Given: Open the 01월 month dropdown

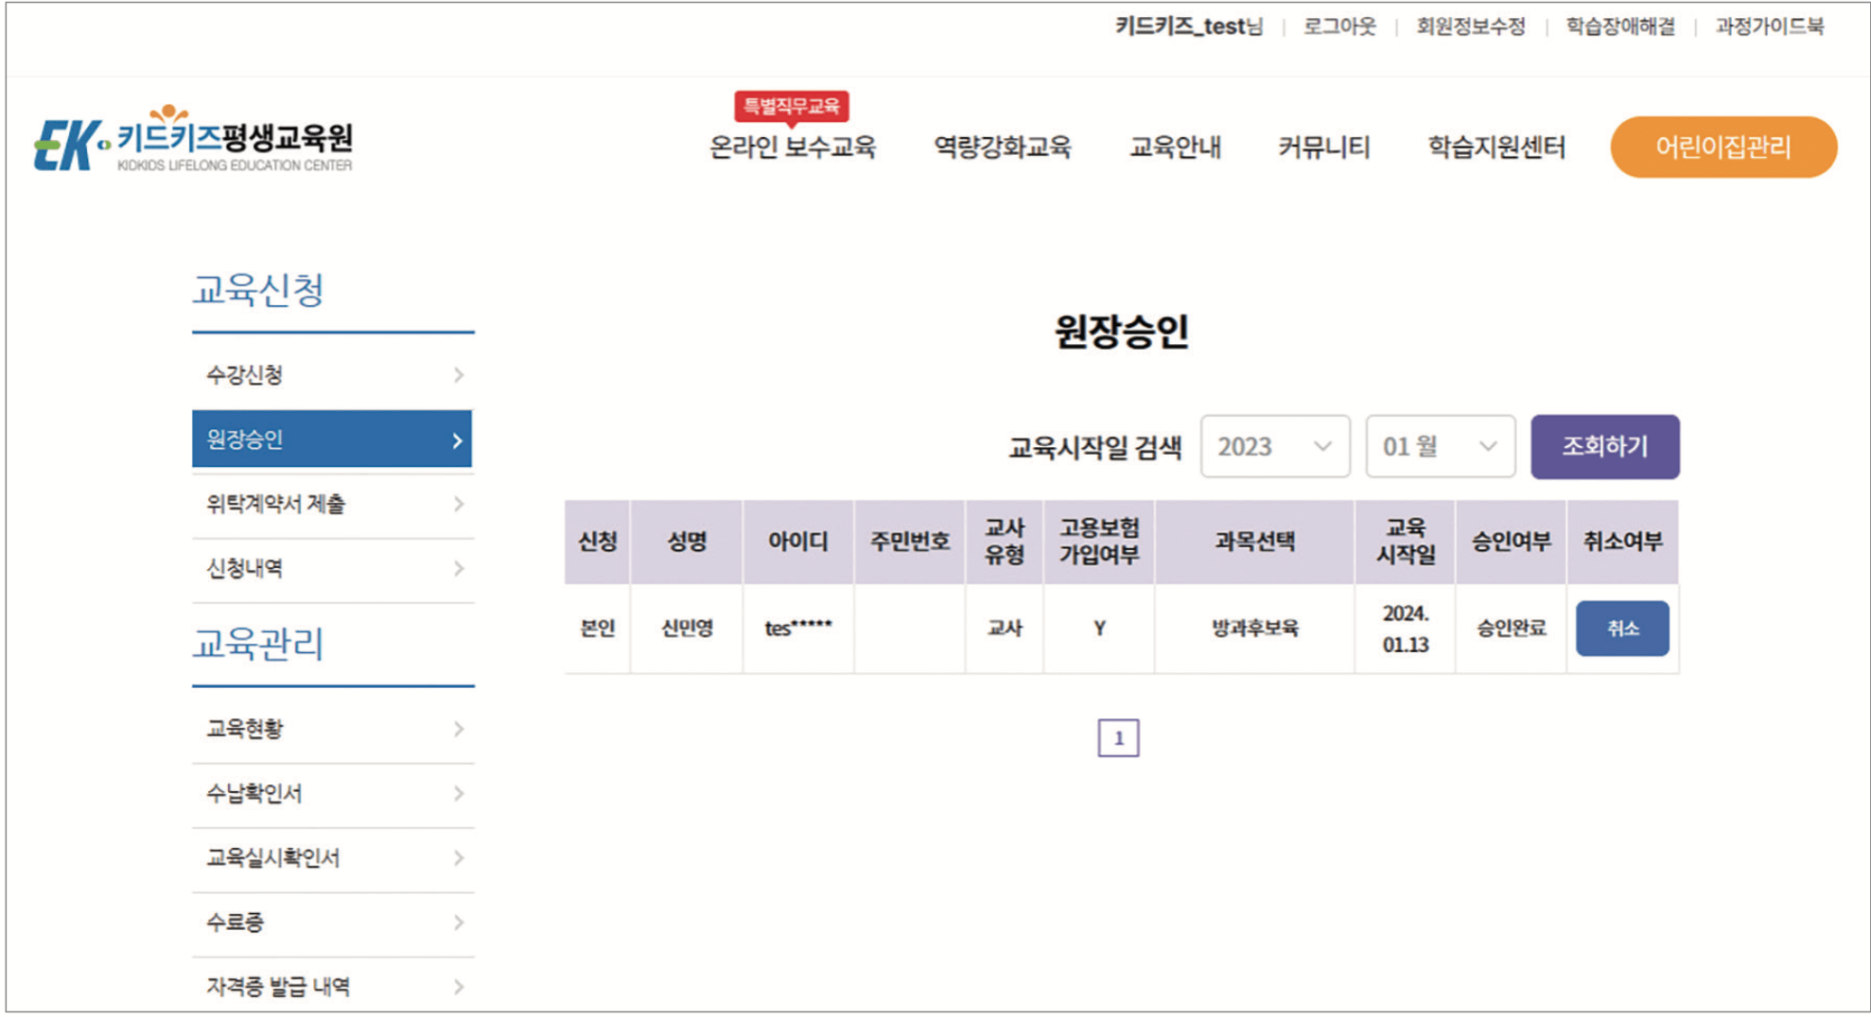Looking at the screenshot, I should tap(1438, 447).
